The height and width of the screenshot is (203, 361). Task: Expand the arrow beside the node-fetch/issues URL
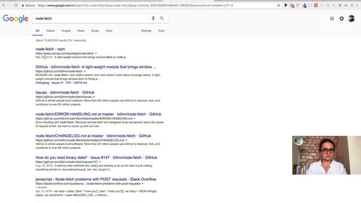[x=94, y=97]
